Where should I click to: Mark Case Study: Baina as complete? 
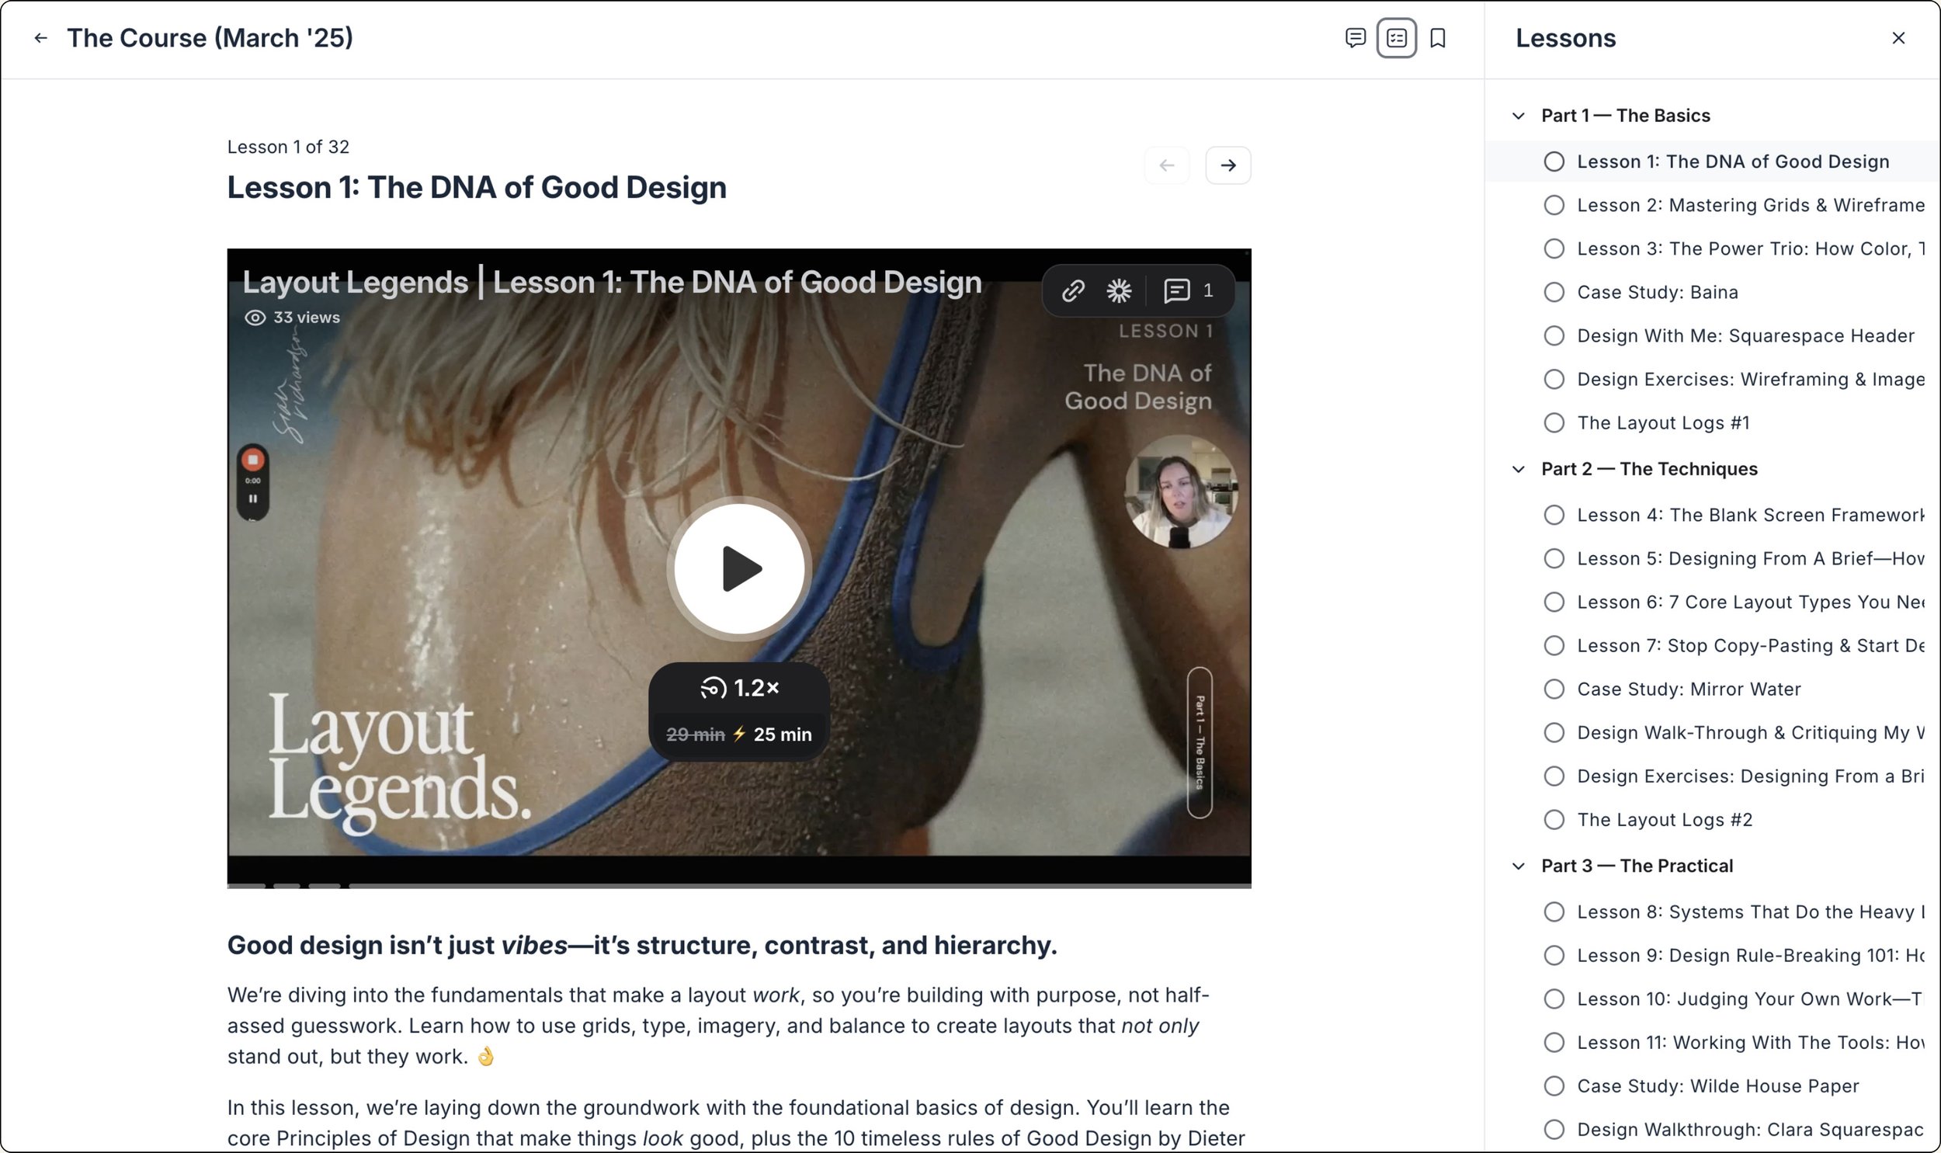pos(1554,292)
